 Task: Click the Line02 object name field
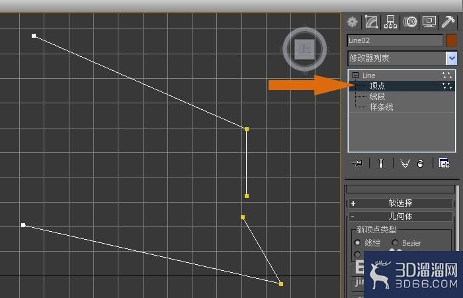pos(395,40)
